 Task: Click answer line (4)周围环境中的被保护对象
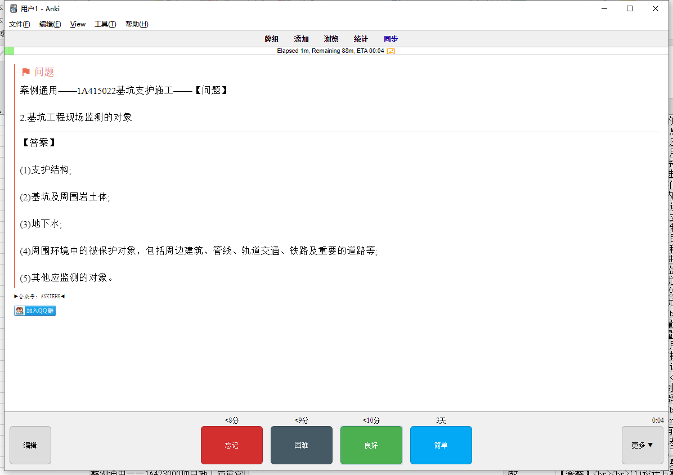[x=199, y=251]
